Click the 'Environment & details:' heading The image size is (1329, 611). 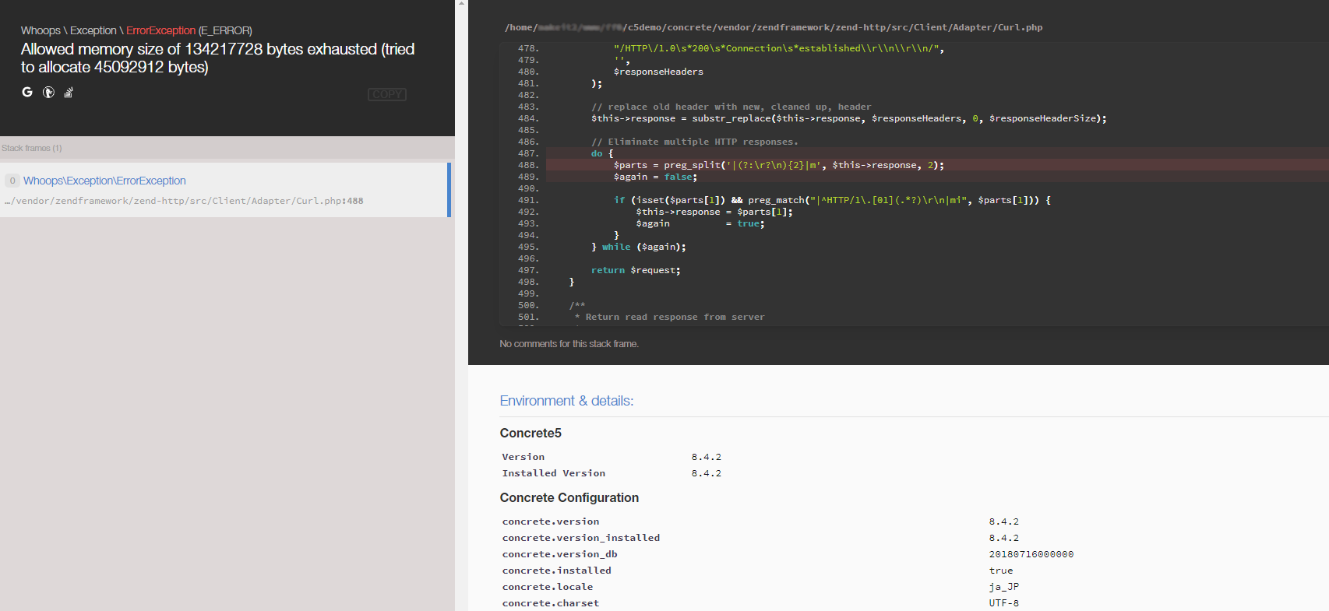point(566,401)
